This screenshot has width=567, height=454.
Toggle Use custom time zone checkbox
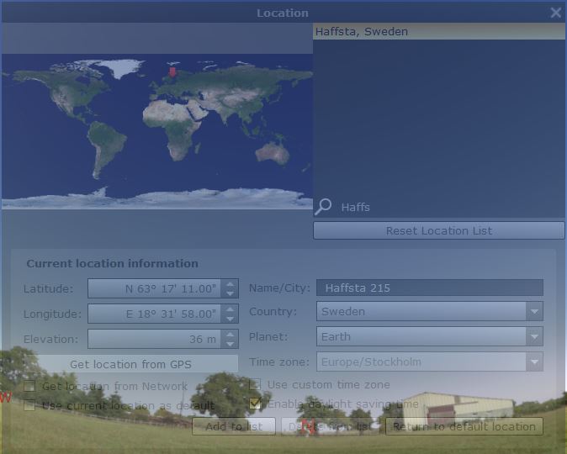pos(255,384)
